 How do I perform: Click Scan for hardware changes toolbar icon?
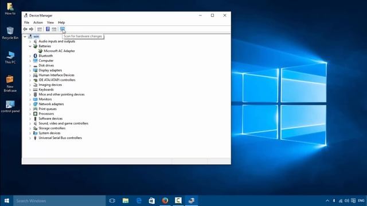click(62, 29)
